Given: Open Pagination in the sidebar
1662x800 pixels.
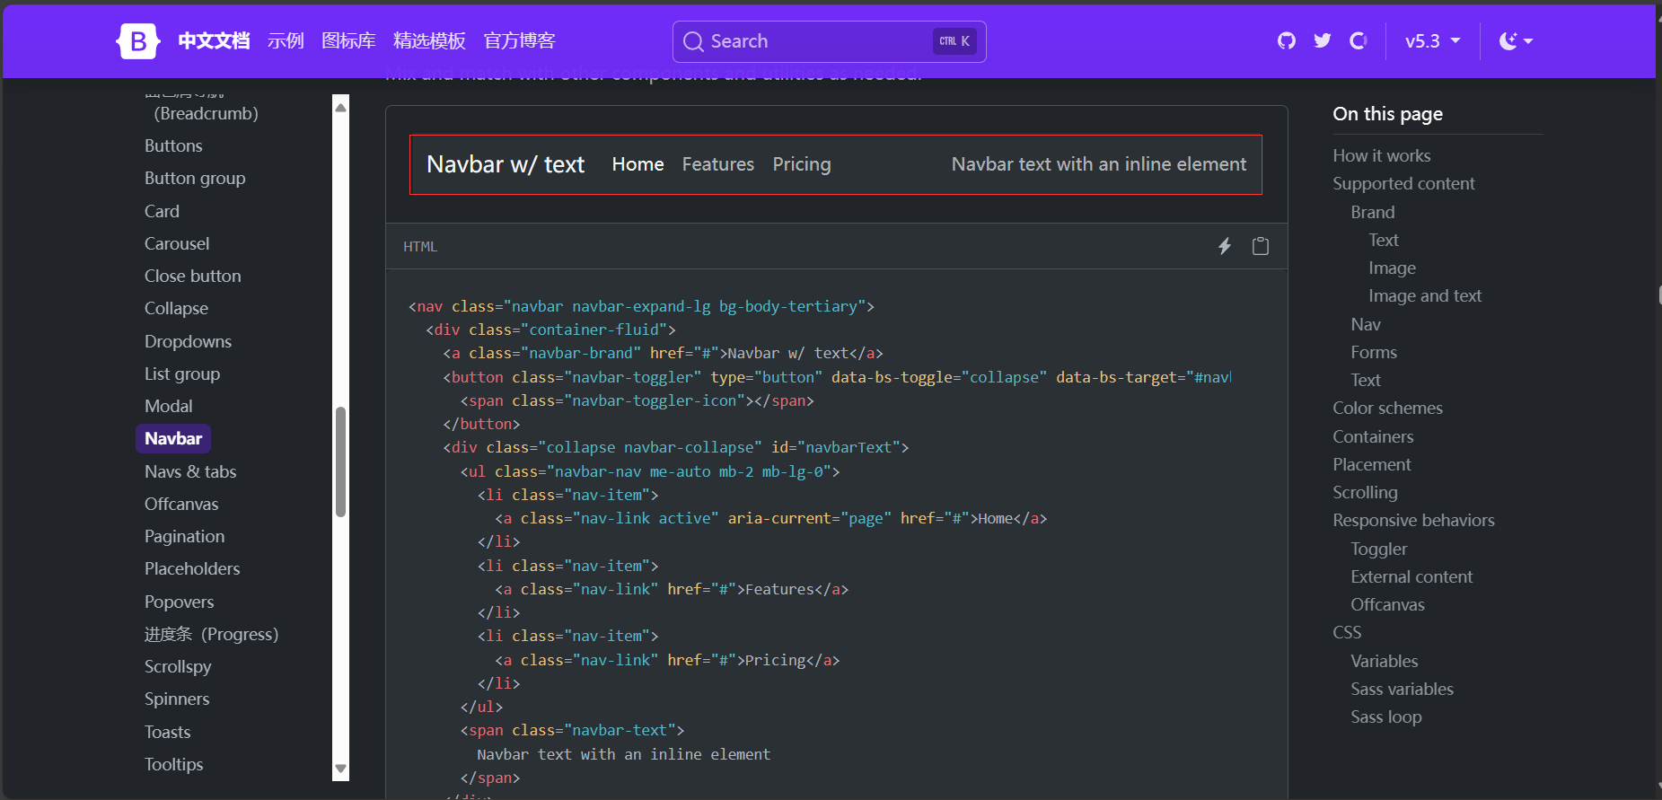Looking at the screenshot, I should pyautogui.click(x=185, y=536).
